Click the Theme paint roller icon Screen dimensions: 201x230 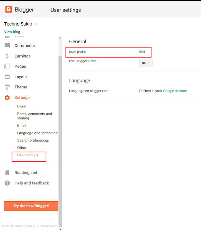[x=7, y=87]
